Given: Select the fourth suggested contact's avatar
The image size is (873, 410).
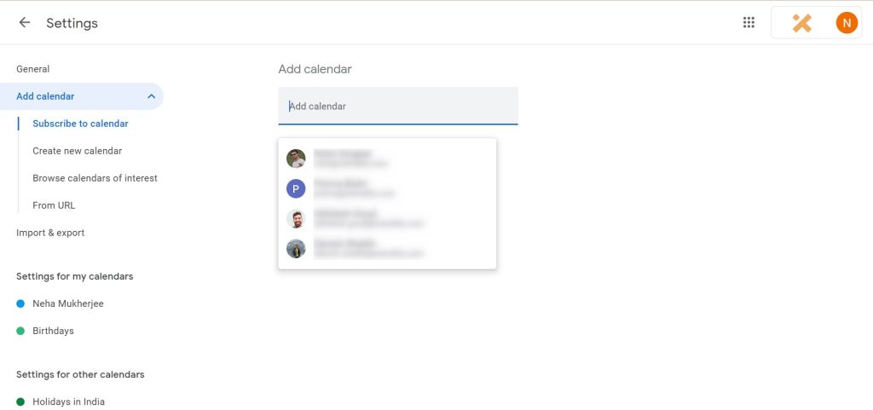Looking at the screenshot, I should pyautogui.click(x=296, y=249).
